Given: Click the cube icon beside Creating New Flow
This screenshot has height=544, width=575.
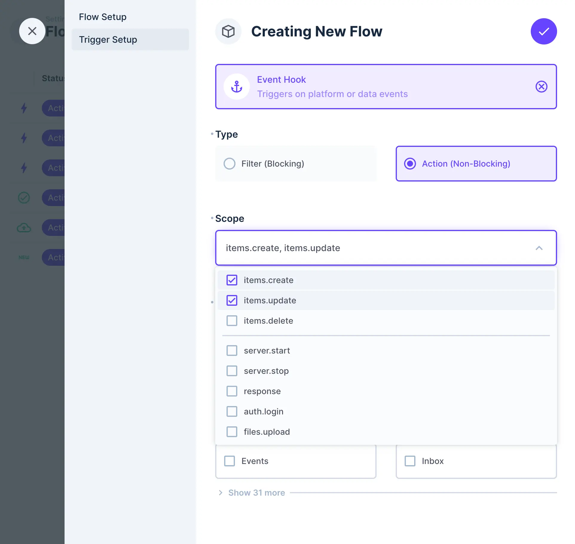Looking at the screenshot, I should pyautogui.click(x=228, y=31).
